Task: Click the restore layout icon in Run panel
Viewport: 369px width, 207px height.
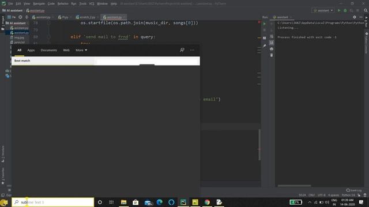Action: coord(265,38)
